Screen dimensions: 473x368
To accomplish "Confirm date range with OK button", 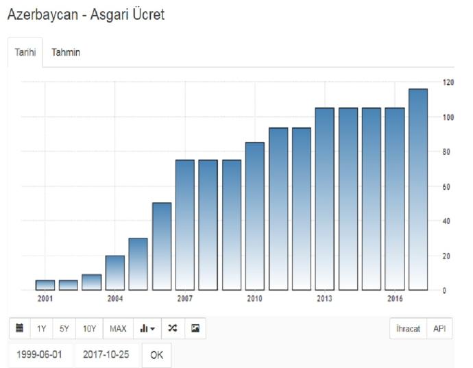I will 156,355.
